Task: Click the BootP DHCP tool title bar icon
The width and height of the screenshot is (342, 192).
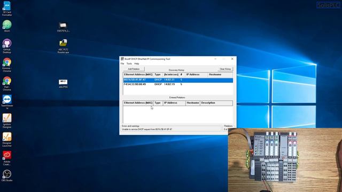Action: (x=122, y=59)
